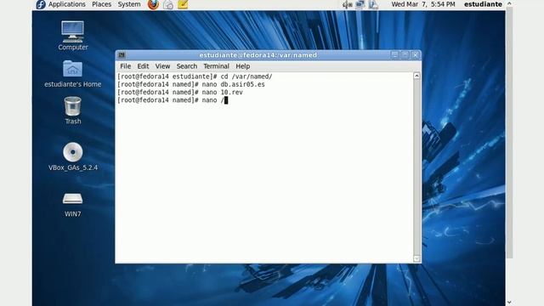Click the volume icon in the panel
The width and height of the screenshot is (544, 306).
pos(348,4)
